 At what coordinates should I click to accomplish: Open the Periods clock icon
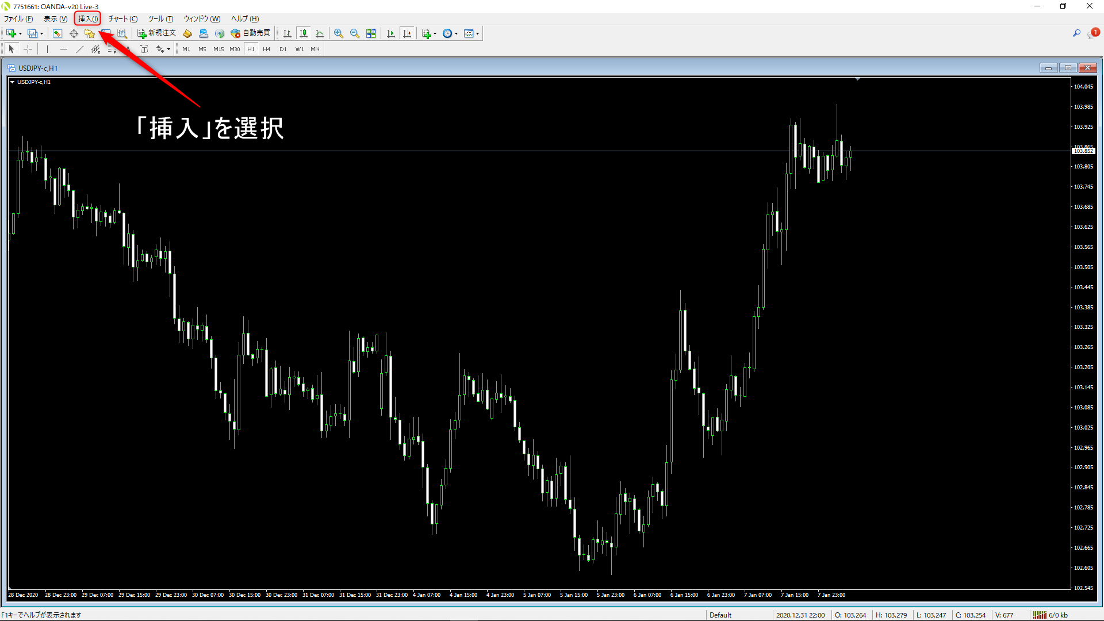pyautogui.click(x=447, y=33)
